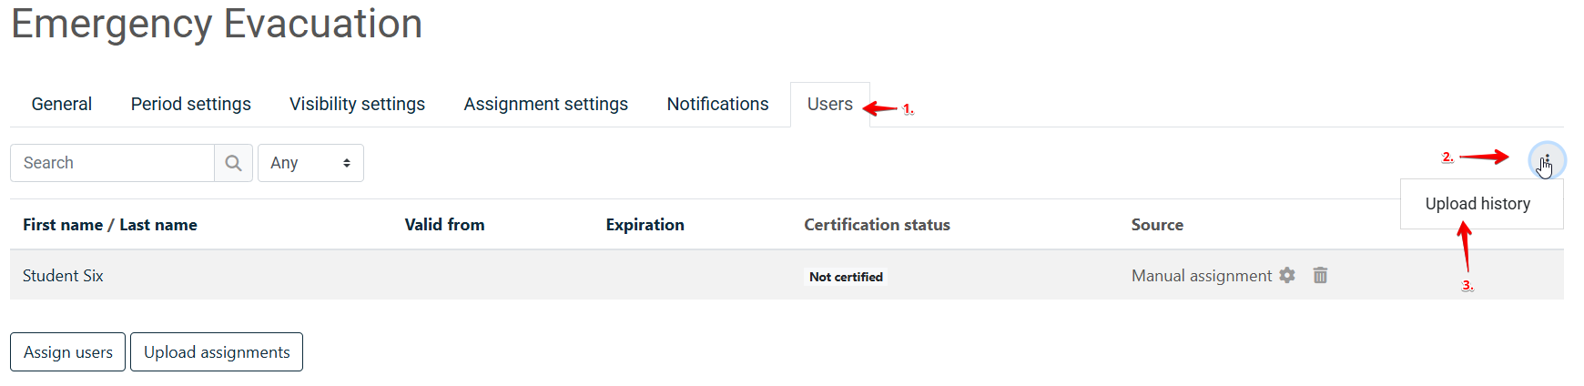Screen dimensions: 1584x386
Task: Open the Assignment settings tab
Action: 545,105
